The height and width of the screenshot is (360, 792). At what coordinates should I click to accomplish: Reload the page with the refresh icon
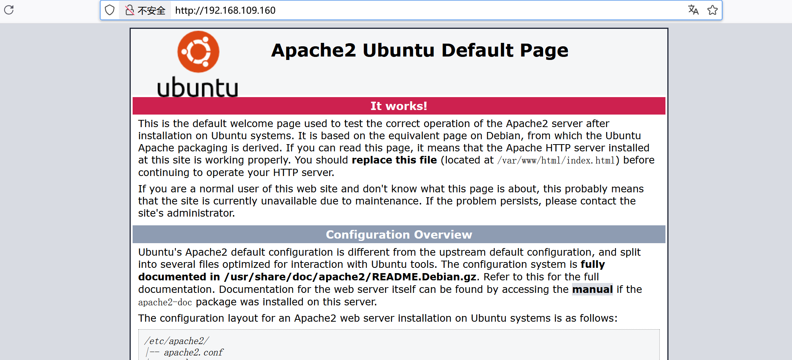click(x=9, y=10)
